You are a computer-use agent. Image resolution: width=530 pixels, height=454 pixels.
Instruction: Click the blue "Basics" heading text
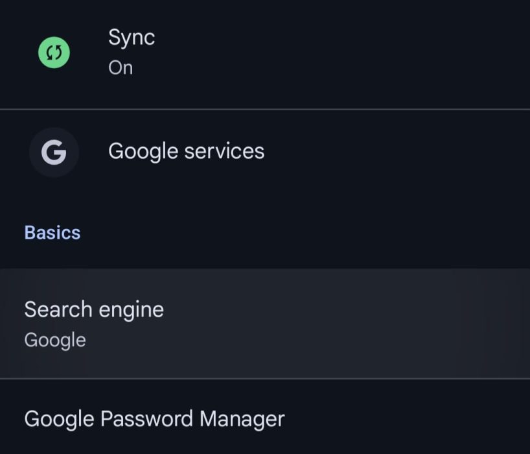tap(52, 232)
